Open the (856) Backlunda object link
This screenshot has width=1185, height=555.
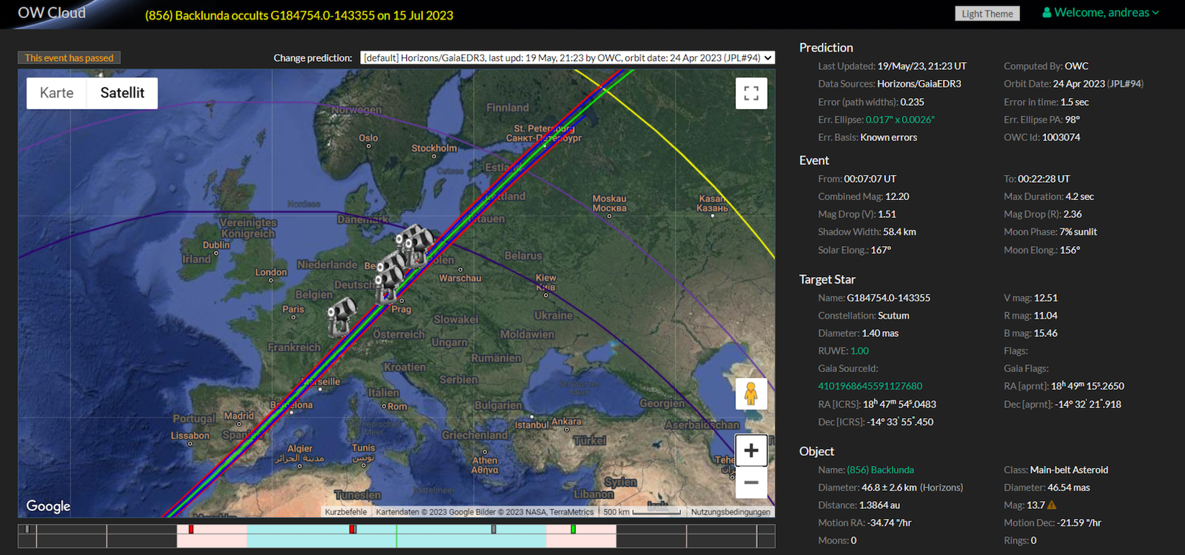(880, 469)
